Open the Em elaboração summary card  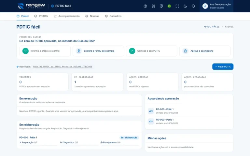97,82
